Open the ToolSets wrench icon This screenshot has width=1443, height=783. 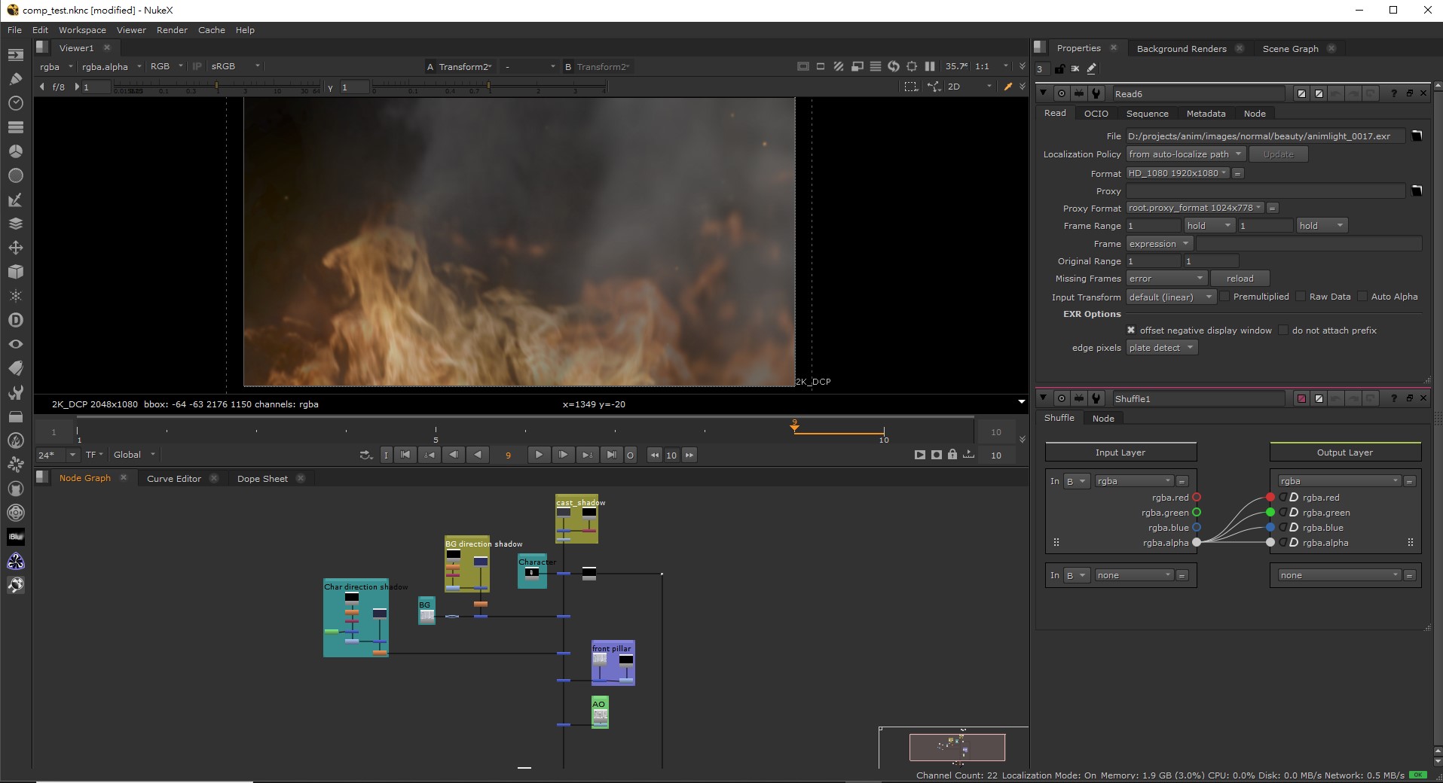pyautogui.click(x=16, y=392)
